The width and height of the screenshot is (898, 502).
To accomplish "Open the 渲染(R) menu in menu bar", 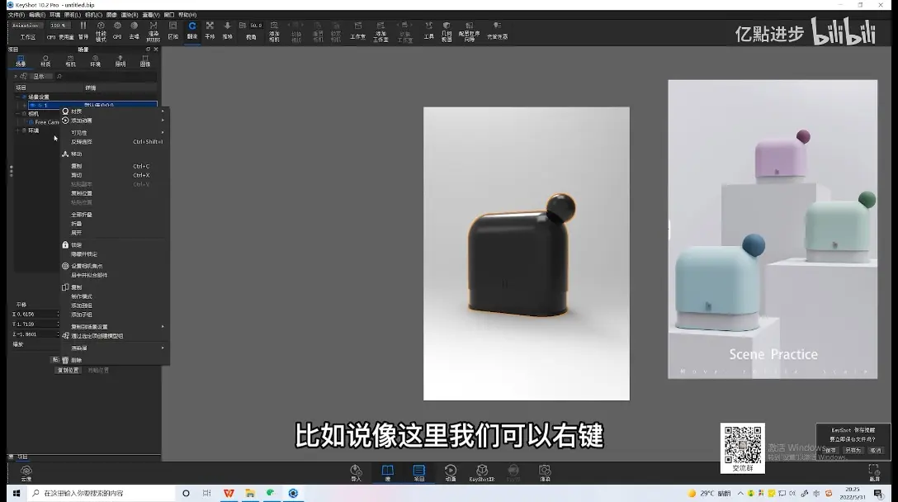I will [x=130, y=15].
